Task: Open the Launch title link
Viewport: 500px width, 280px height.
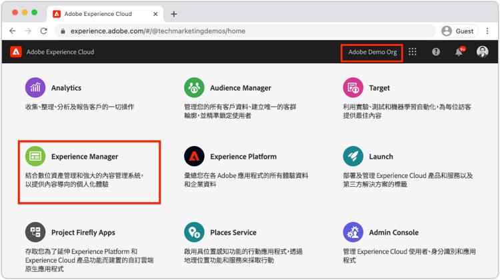Action: (381, 157)
